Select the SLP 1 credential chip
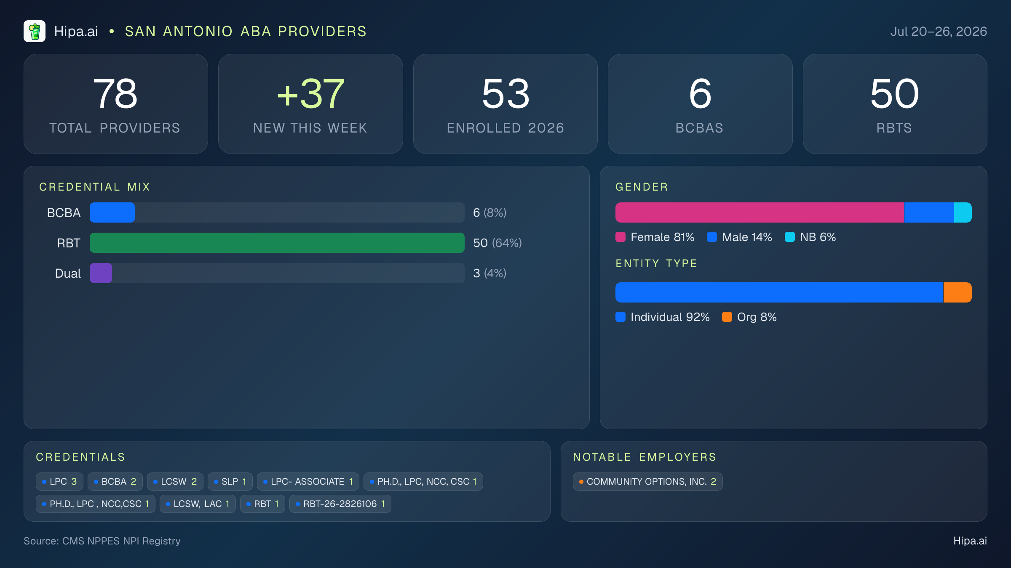 [230, 481]
